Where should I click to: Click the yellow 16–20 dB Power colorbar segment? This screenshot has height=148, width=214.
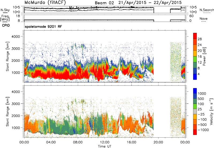click(195, 53)
